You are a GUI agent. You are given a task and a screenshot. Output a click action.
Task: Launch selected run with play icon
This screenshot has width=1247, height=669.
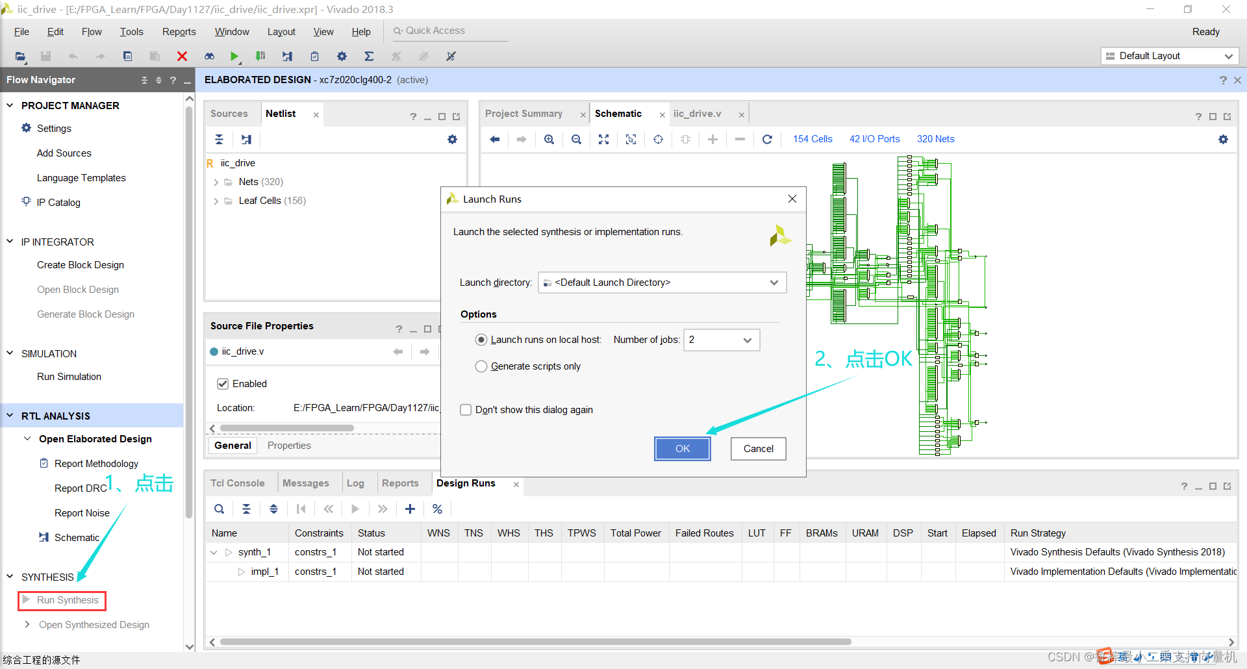(x=355, y=509)
